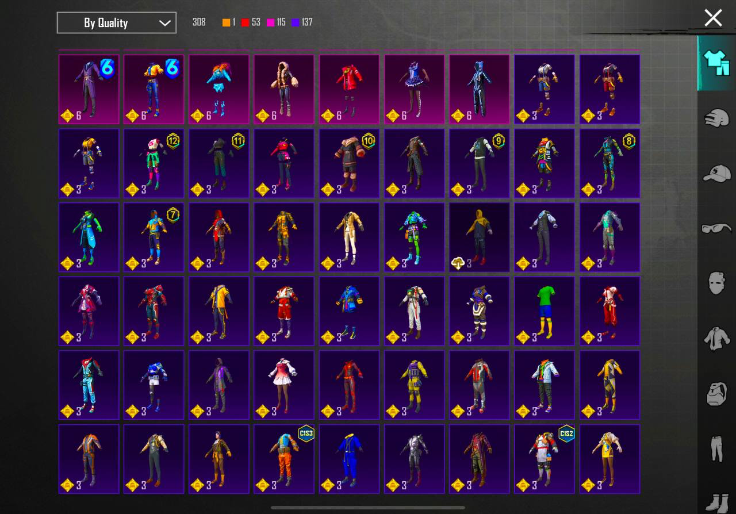This screenshot has width=736, height=514.
Task: Select the purple suit outfit with 6 badge
Action: pyautogui.click(x=89, y=89)
